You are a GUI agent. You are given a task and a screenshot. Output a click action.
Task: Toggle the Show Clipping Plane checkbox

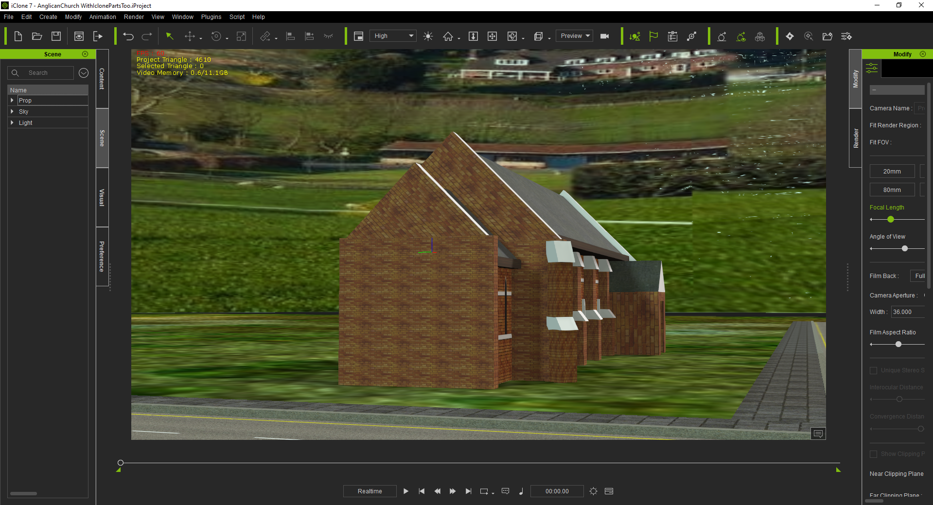873,454
